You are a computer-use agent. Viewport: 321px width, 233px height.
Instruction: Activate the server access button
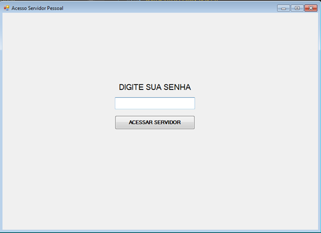(155, 122)
